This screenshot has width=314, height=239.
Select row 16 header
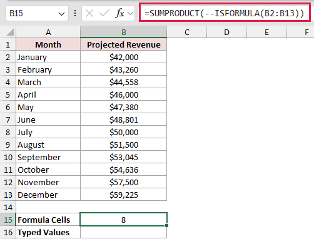(x=8, y=232)
